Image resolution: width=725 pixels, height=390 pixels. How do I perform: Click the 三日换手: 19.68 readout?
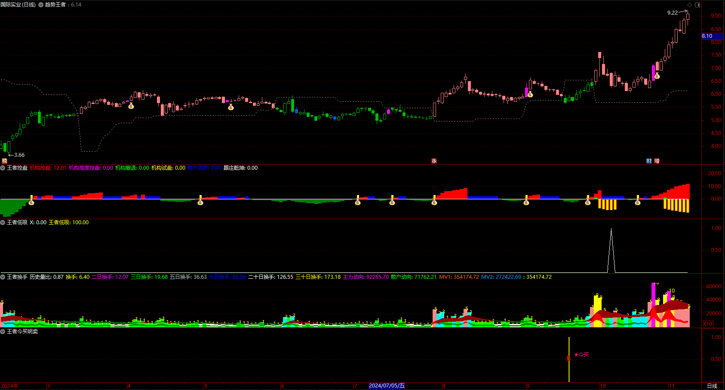149,277
